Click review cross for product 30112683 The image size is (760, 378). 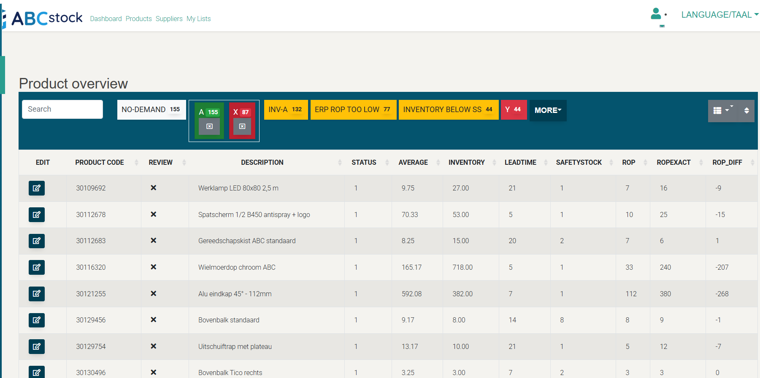coord(154,241)
